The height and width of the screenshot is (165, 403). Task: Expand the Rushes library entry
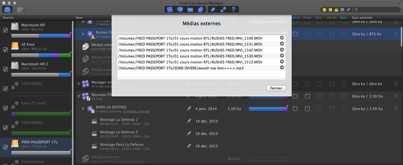(x=84, y=34)
